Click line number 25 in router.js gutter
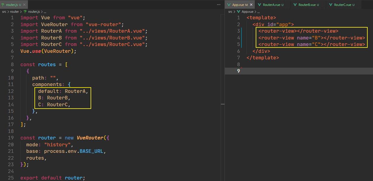Screen dimensions: 373x181 (11, 178)
